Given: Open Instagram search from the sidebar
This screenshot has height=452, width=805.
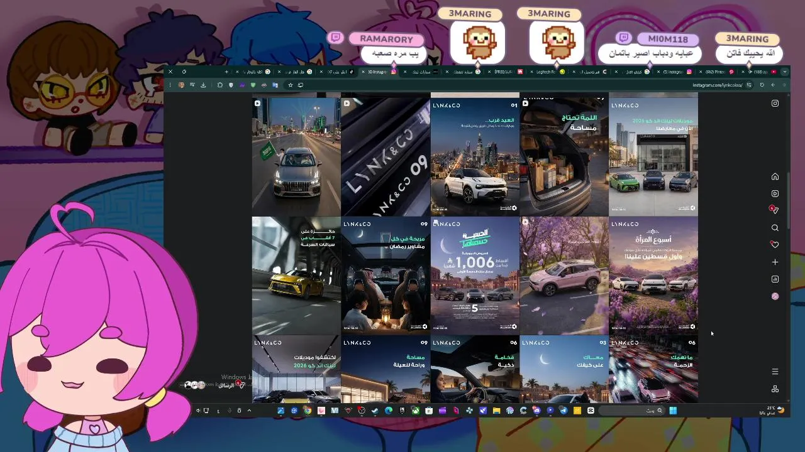Looking at the screenshot, I should click(x=775, y=228).
